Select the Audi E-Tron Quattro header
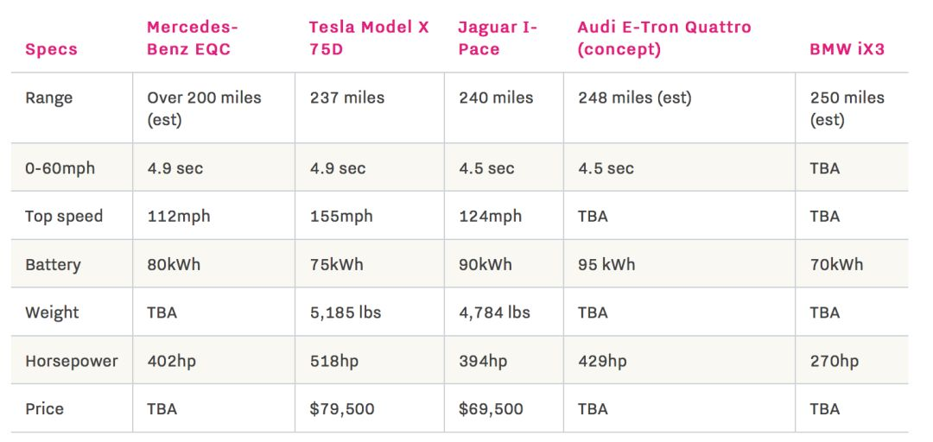Image resolution: width=933 pixels, height=442 pixels. click(x=663, y=38)
